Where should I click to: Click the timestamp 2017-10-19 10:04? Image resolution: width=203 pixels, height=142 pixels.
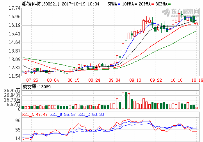80,4
